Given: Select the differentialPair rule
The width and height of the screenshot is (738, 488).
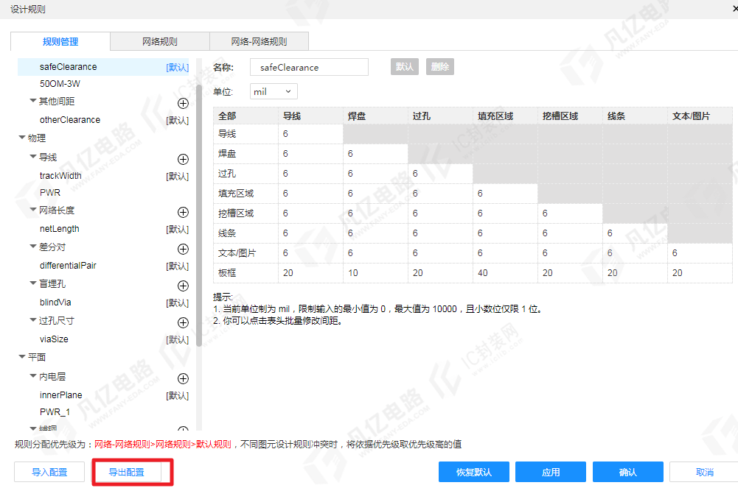Looking at the screenshot, I should coord(69,266).
